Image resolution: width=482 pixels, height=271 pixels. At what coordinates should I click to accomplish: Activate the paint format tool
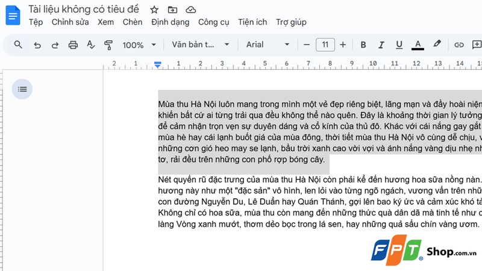point(108,45)
